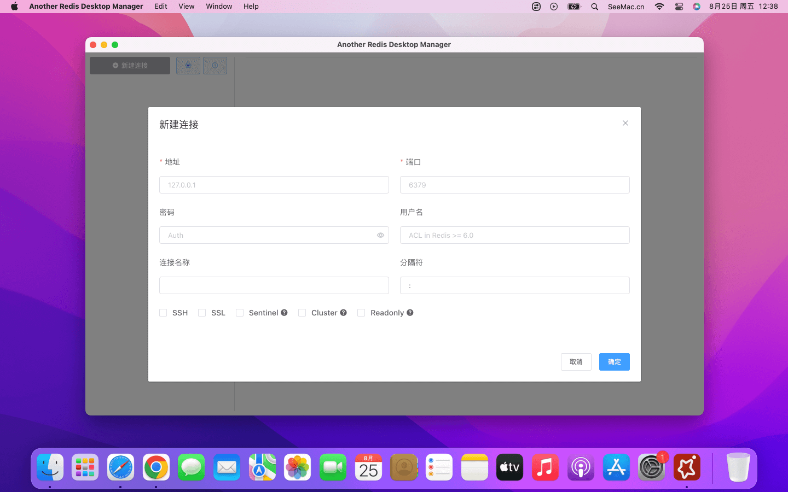788x492 pixels.
Task: Open Contacts from the Dock
Action: [404, 467]
